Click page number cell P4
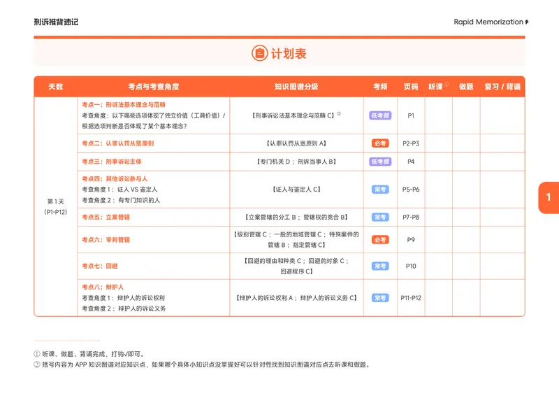 [x=411, y=162]
